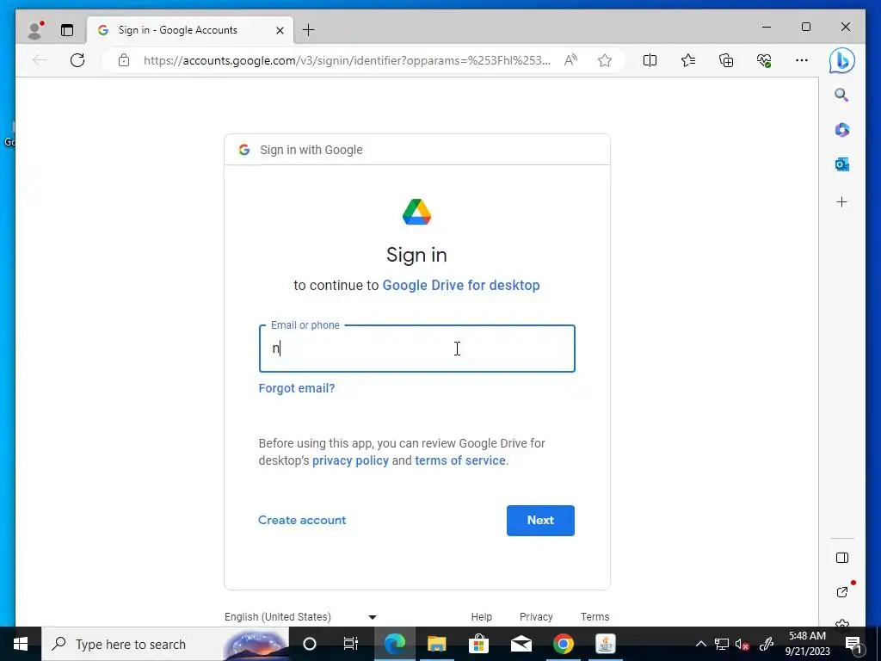The width and height of the screenshot is (881, 661).
Task: Open Google Chrome from taskbar
Action: click(x=563, y=644)
